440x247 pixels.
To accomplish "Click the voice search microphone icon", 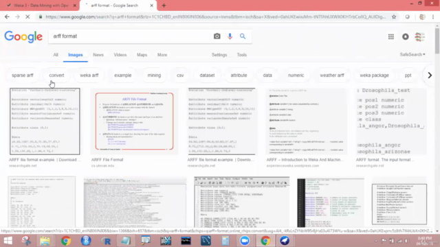I will 230,36.
